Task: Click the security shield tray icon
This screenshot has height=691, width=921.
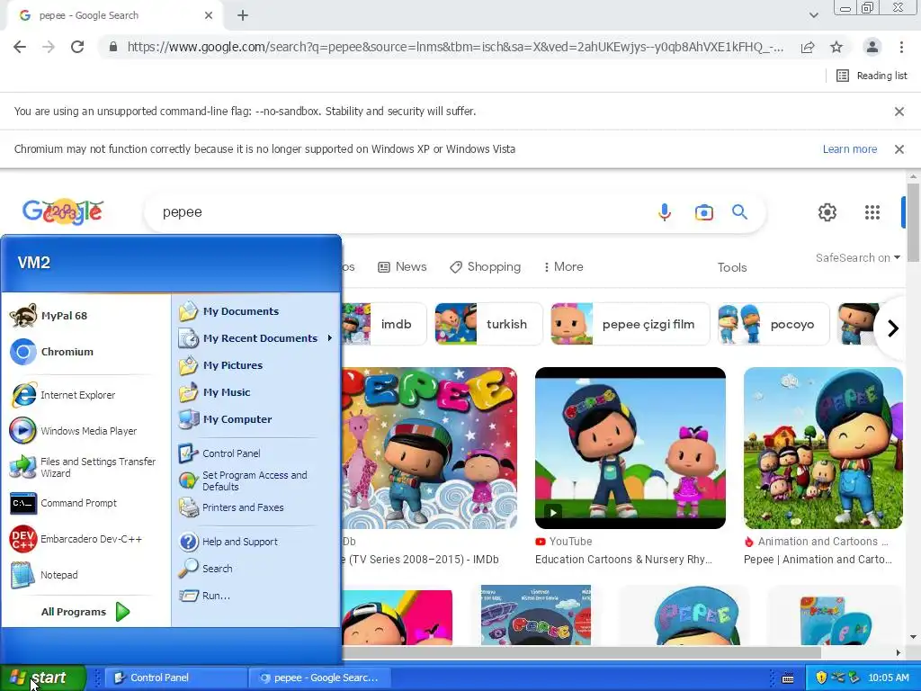Action: [x=820, y=678]
